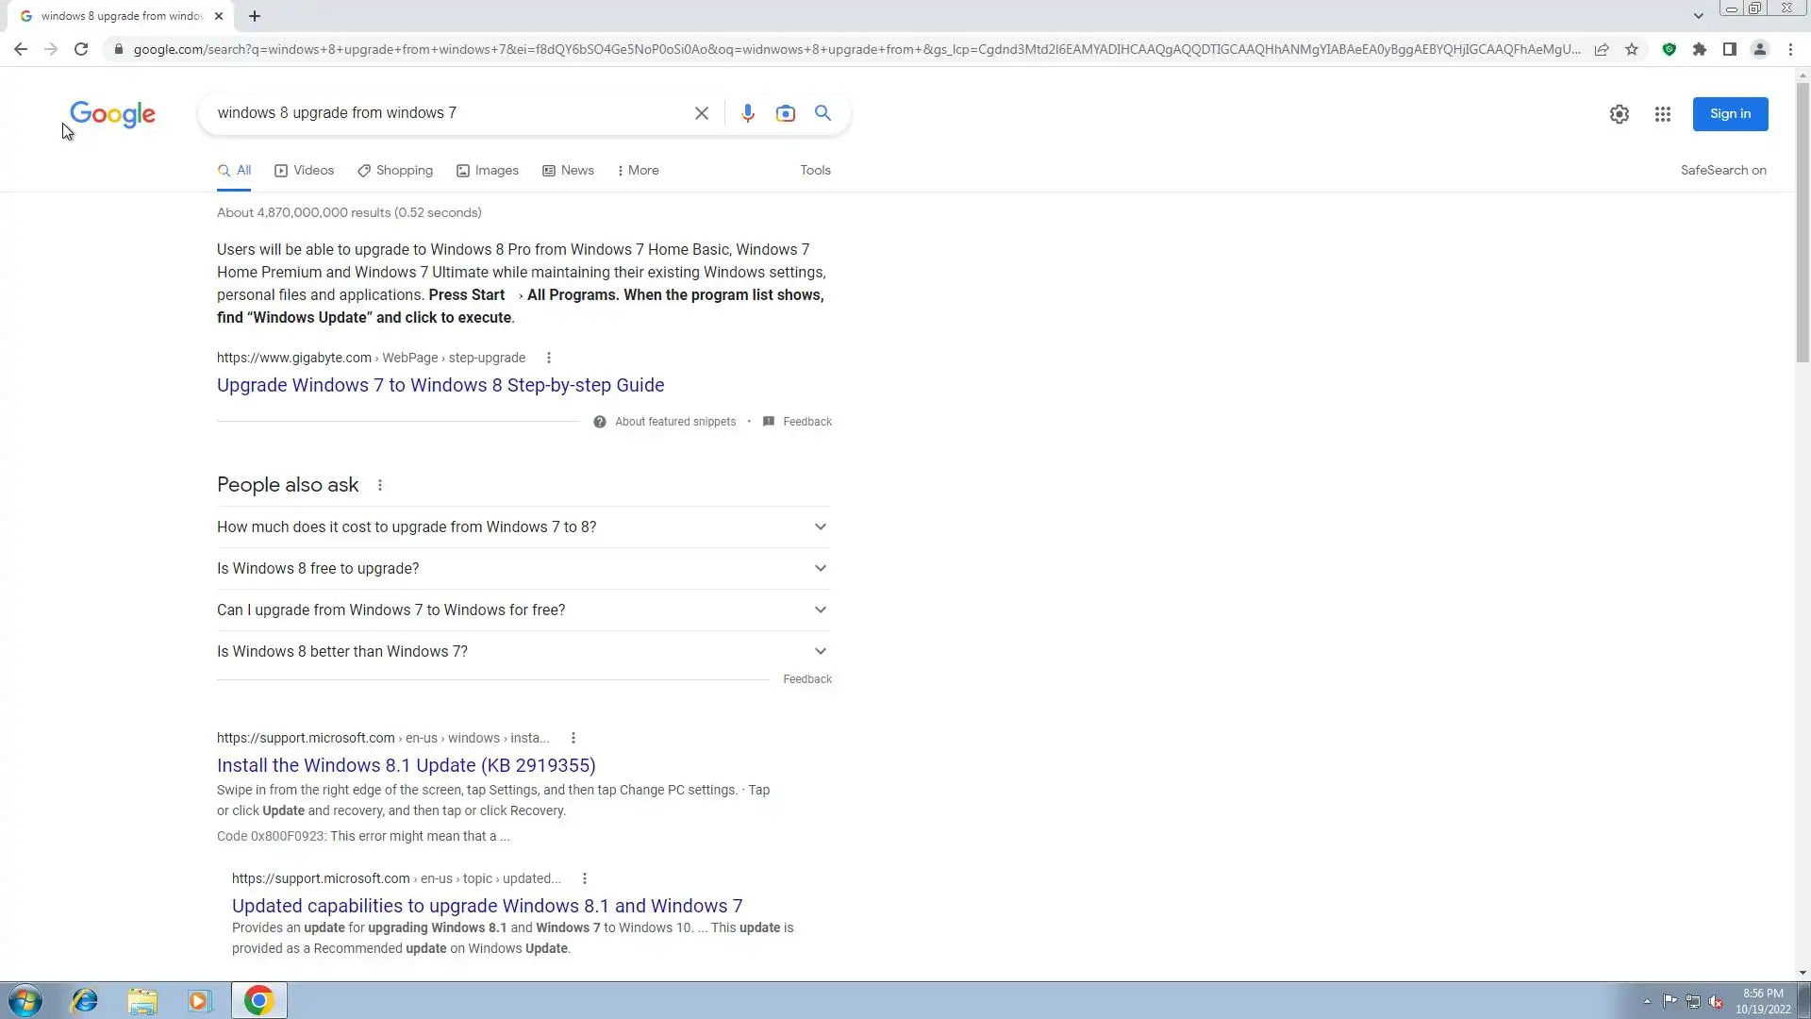Open Google quick settings gear
Viewport: 1811px width, 1019px height.
click(1619, 114)
